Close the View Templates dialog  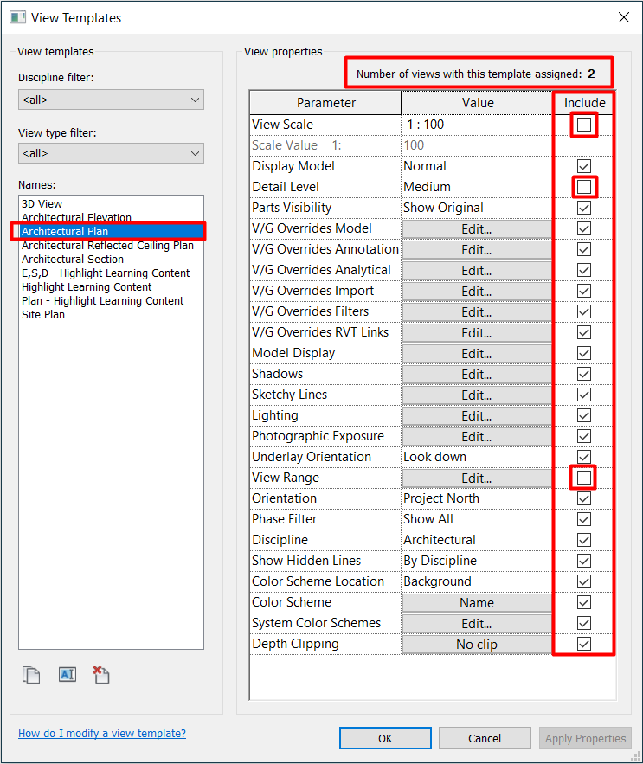pos(623,17)
